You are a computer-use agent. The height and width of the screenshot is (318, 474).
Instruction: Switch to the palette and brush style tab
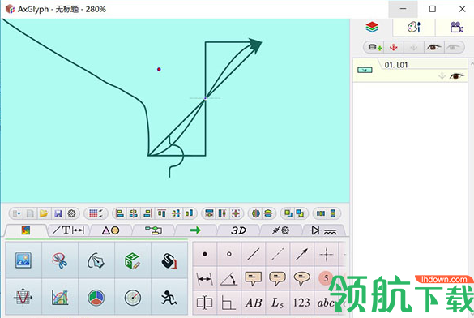tap(414, 28)
